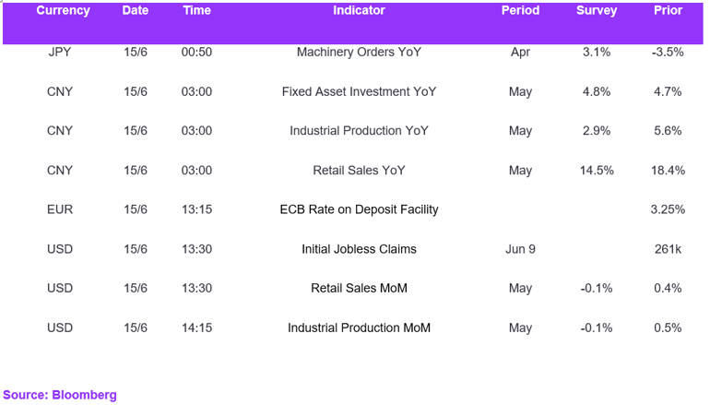Image resolution: width=710 pixels, height=405 pixels.
Task: Click the Indicator column header
Action: (359, 10)
